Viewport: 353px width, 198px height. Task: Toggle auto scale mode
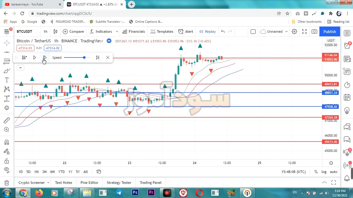tap(333, 172)
